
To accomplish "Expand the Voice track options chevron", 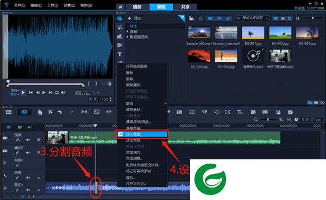I will click(x=39, y=178).
